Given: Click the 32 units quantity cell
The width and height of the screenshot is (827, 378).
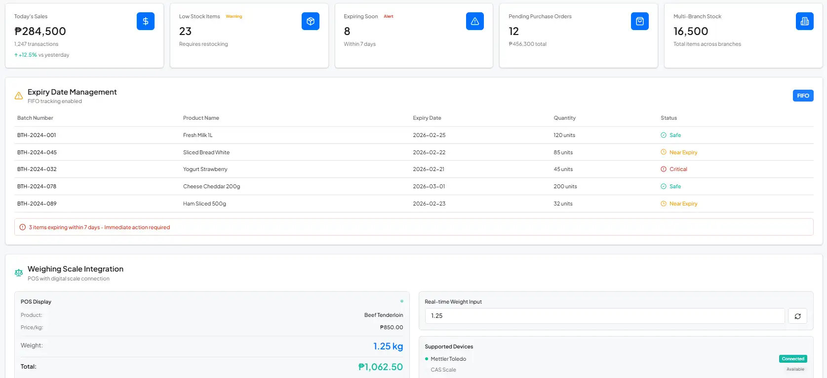Looking at the screenshot, I should 563,204.
